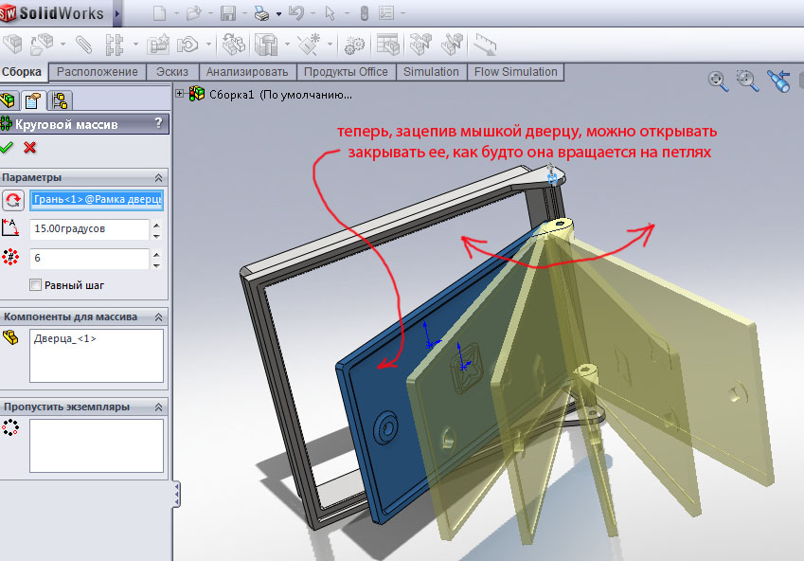Viewport: 804px width, 561px height.
Task: Open the "Flow Simulation" tab
Action: pos(515,72)
